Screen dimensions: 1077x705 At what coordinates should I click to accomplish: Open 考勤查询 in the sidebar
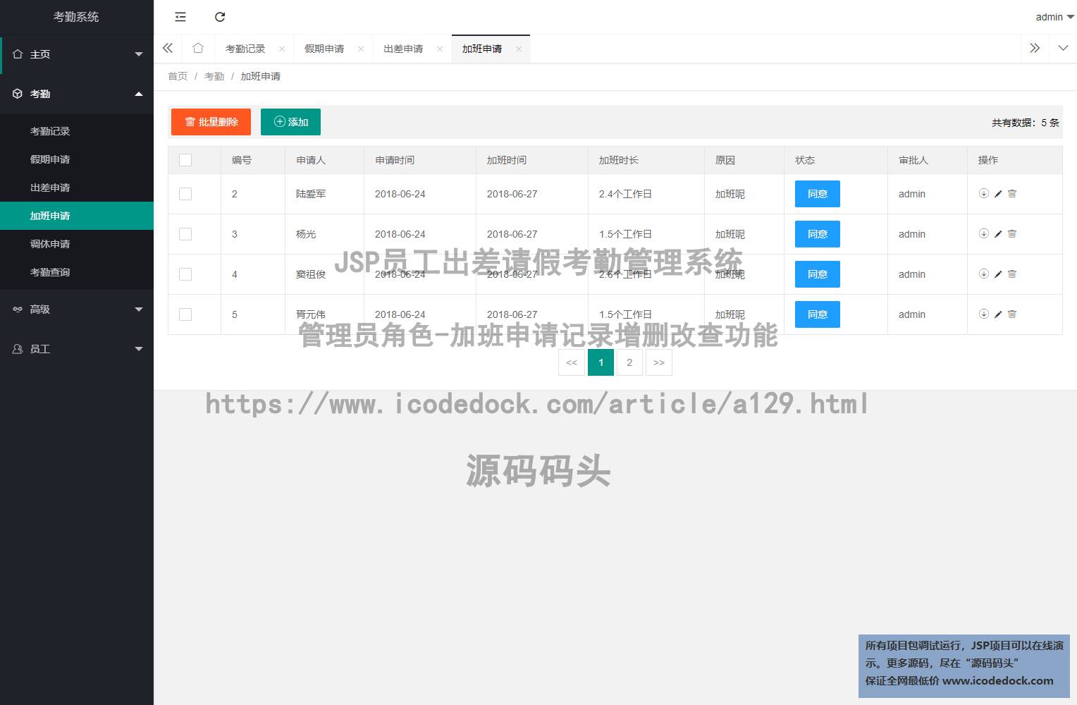coord(77,272)
